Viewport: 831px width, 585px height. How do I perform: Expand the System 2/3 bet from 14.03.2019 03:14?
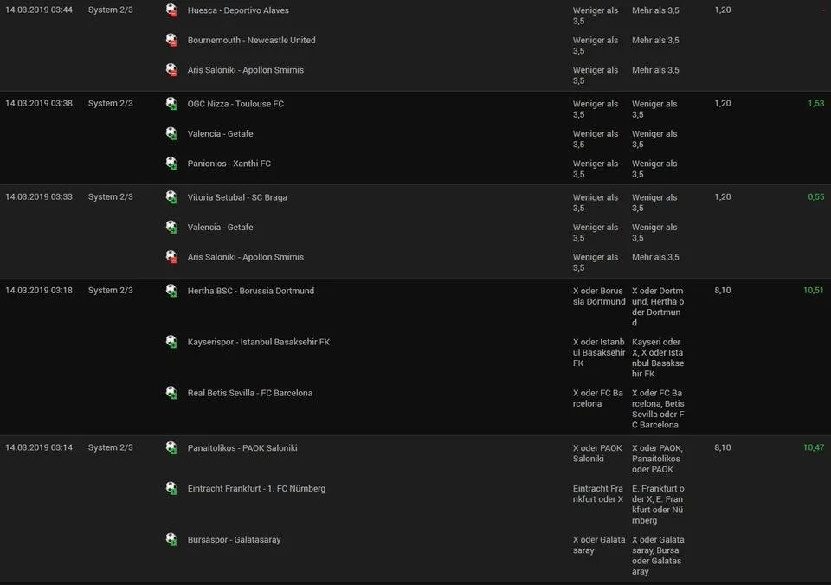click(x=111, y=447)
